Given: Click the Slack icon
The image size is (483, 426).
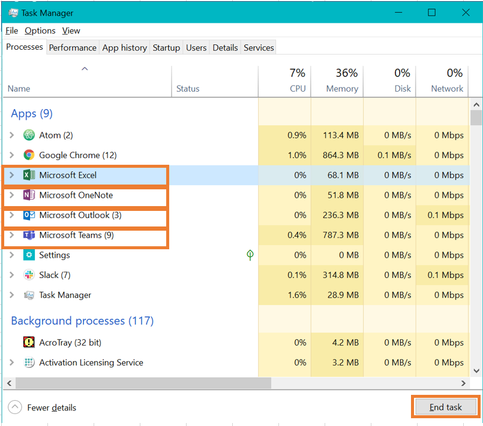Looking at the screenshot, I should click(29, 275).
